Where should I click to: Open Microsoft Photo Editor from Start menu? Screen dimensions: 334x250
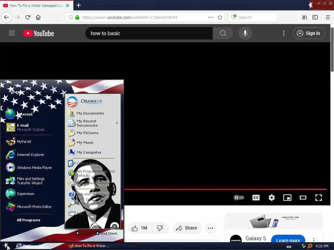[29, 207]
